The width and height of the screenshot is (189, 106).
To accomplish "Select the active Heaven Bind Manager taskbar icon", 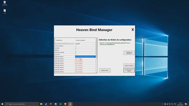I will (70, 104).
